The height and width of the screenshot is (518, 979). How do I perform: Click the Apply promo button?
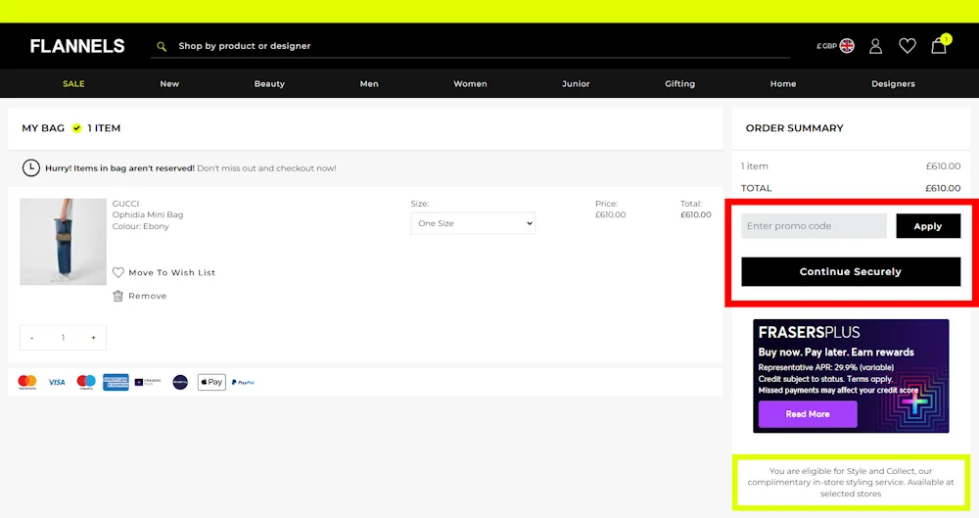[x=928, y=226]
